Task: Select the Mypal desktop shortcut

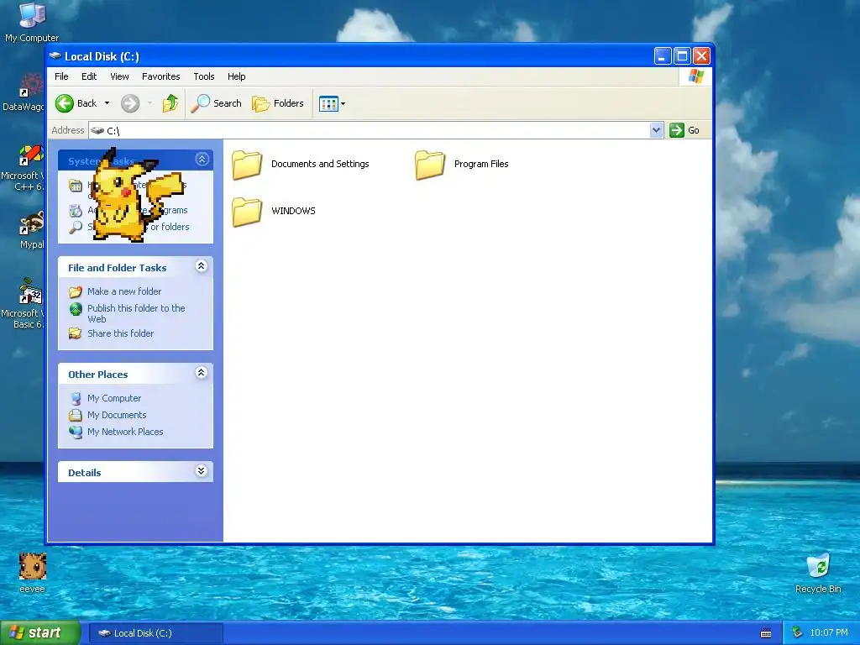Action: click(31, 230)
